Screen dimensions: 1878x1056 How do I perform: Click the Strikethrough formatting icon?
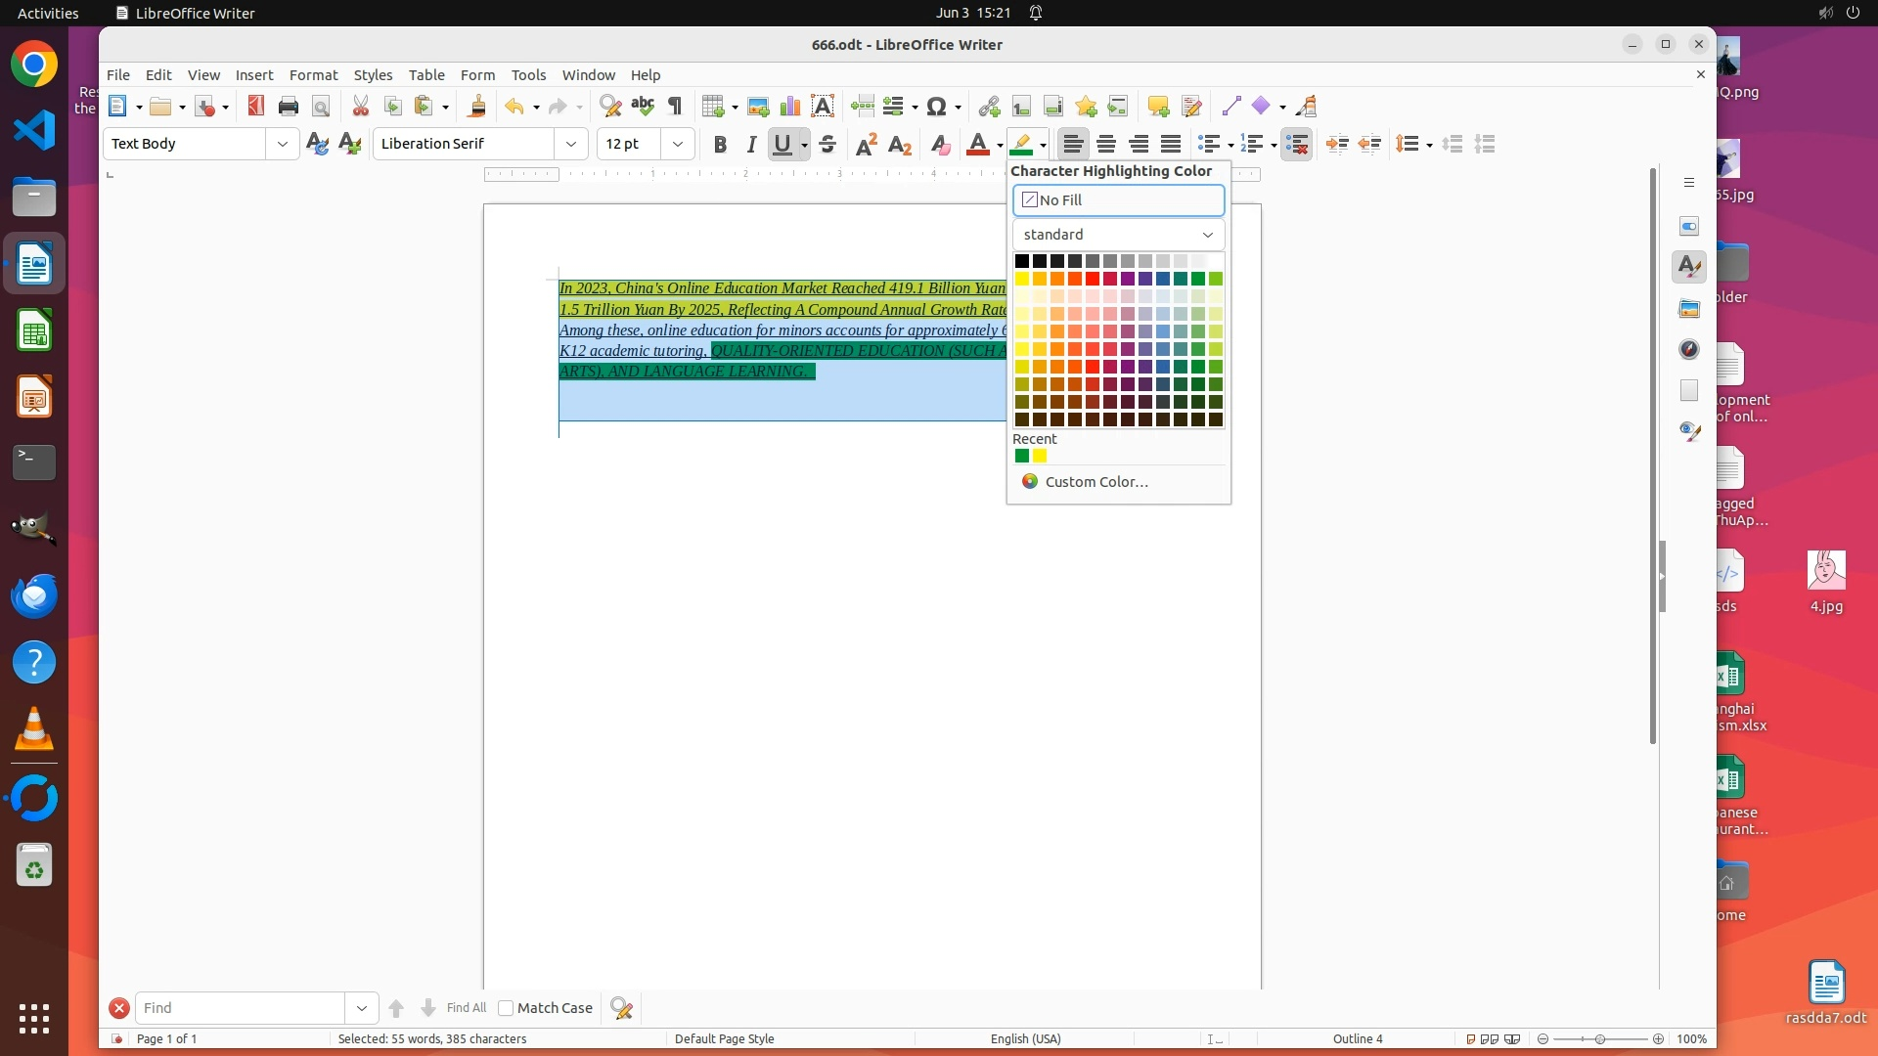pyautogui.click(x=827, y=145)
